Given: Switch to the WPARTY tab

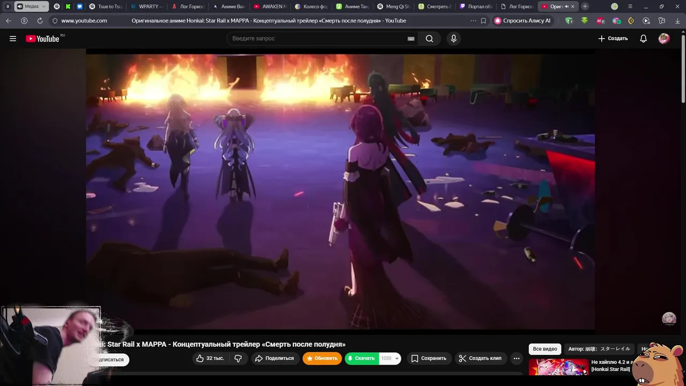Looking at the screenshot, I should click(147, 6).
